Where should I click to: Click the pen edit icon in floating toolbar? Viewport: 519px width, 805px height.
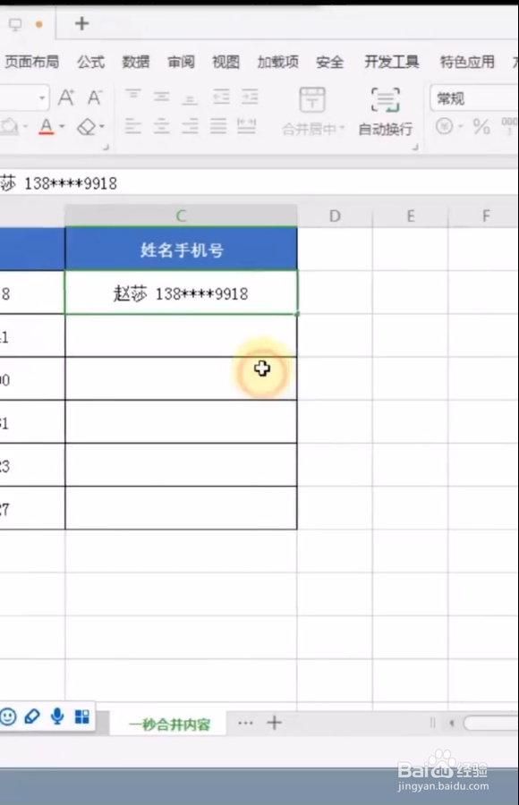pos(32,716)
